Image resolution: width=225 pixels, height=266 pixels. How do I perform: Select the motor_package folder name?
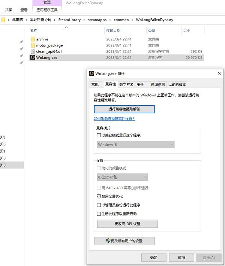click(x=49, y=45)
